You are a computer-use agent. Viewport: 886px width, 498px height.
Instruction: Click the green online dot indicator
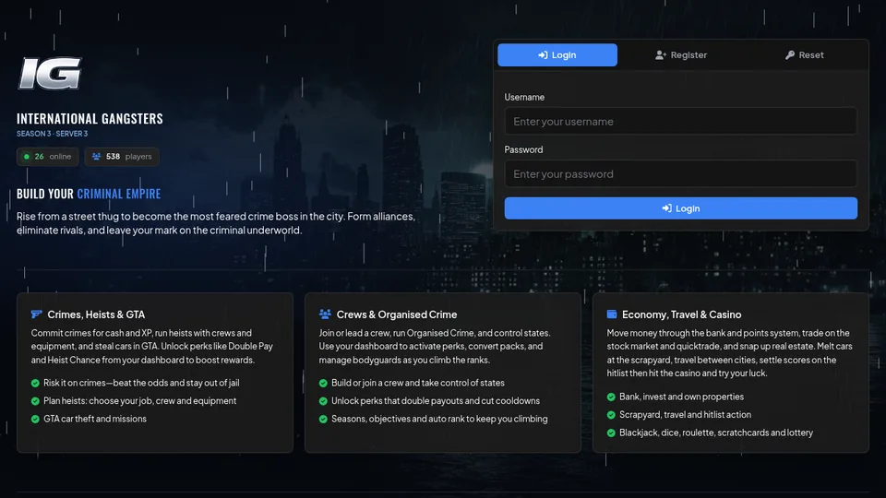(27, 157)
